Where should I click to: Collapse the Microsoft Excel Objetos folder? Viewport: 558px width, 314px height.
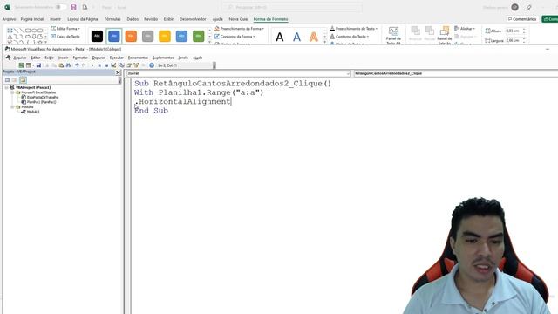[12, 92]
